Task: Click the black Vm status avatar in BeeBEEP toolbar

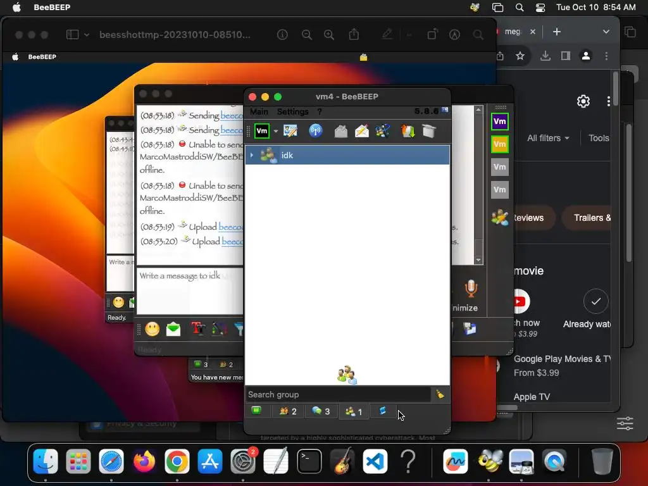Action: (261, 132)
